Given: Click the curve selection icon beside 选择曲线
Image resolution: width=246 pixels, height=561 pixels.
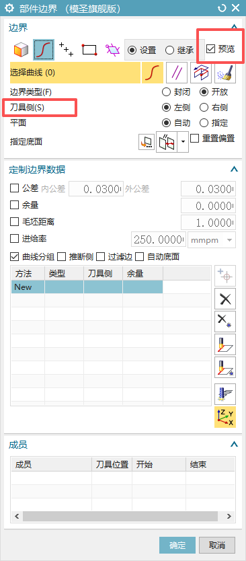Looking at the screenshot, I should click(153, 73).
